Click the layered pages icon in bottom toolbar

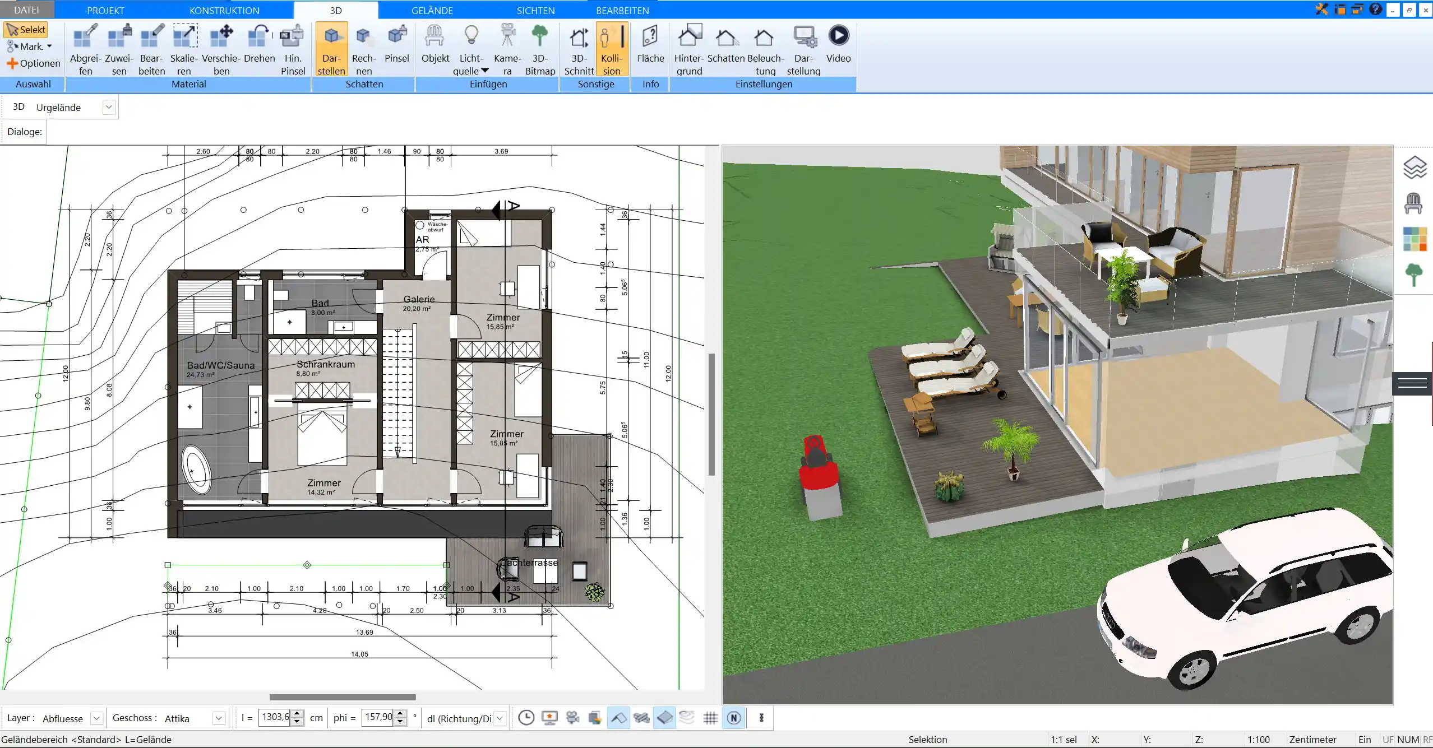[595, 718]
